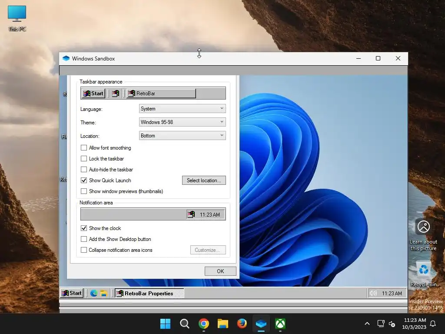Screen dimensions: 445x334
Task: Click the volume icon in RetroBar tray
Action: (x=373, y=293)
